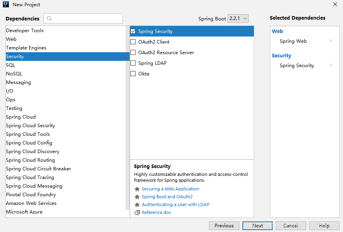The image size is (343, 232).
Task: Select the Spring Cloud Security category
Action: point(30,126)
